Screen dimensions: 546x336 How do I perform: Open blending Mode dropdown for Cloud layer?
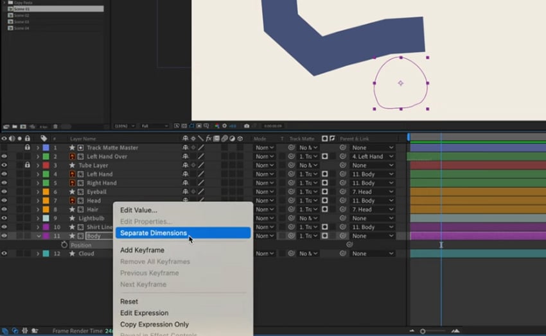click(264, 254)
